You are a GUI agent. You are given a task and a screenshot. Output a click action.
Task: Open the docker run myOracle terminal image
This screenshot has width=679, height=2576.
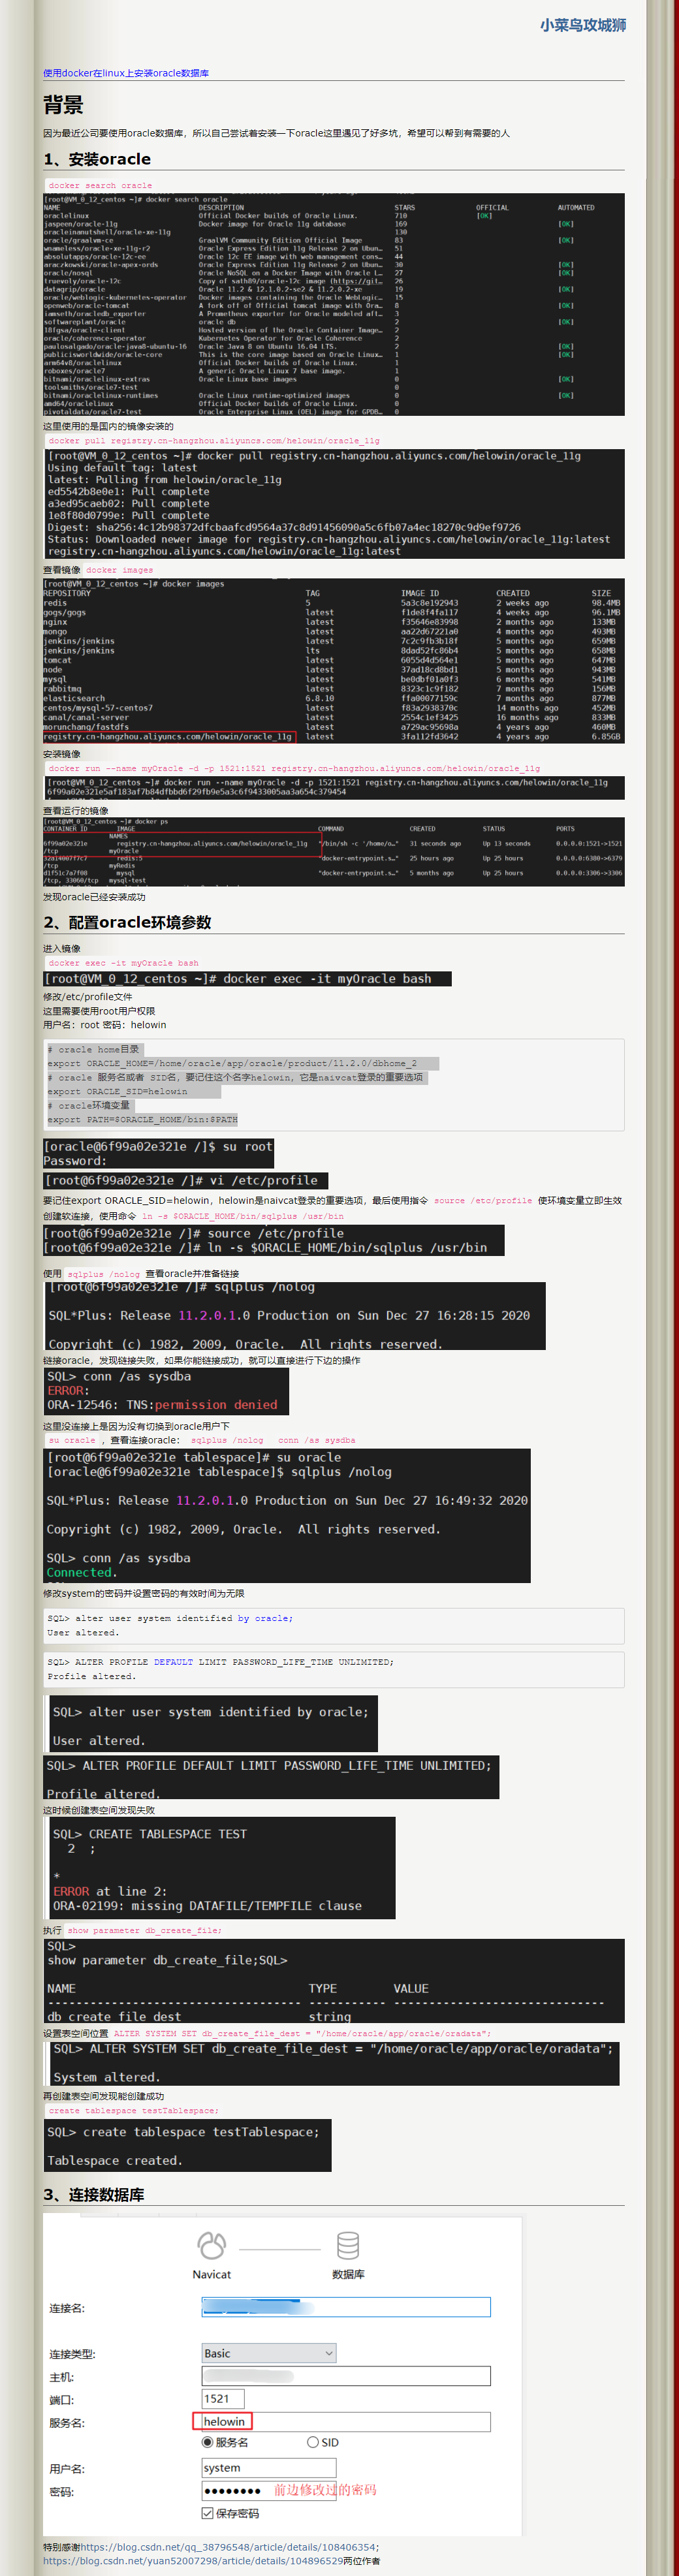(334, 788)
